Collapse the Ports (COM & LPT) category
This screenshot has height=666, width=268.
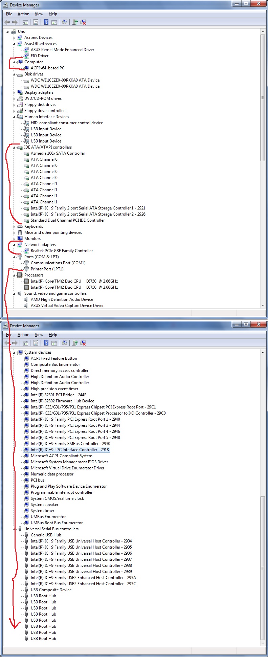click(14, 257)
